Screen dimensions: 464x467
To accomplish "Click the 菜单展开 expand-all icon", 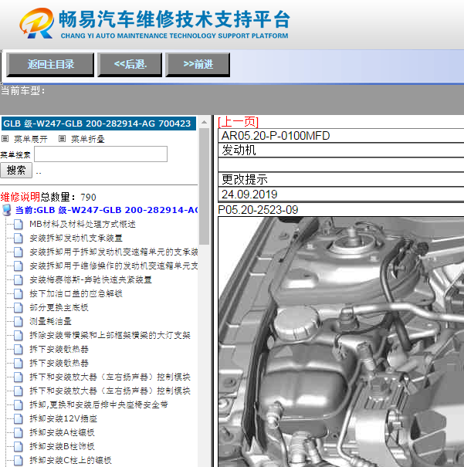I will pyautogui.click(x=5, y=139).
